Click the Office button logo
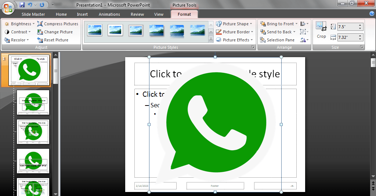The width and height of the screenshot is (376, 196). point(8,7)
